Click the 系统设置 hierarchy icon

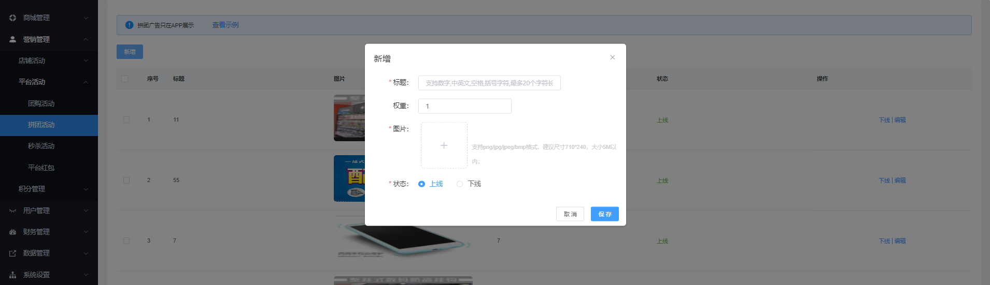click(12, 275)
